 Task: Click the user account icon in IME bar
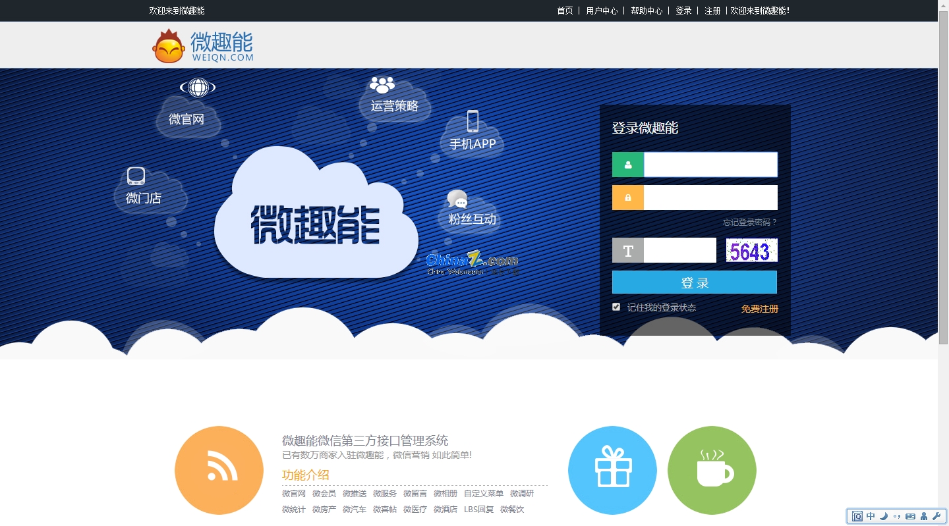[x=924, y=516]
